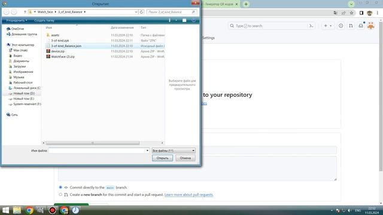Sort files by Тип column

click(144, 27)
